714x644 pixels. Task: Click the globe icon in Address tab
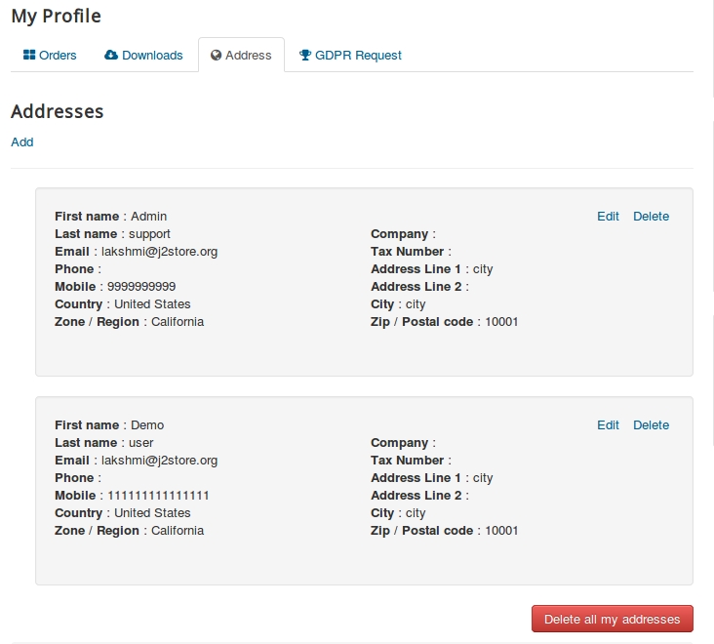pyautogui.click(x=217, y=56)
